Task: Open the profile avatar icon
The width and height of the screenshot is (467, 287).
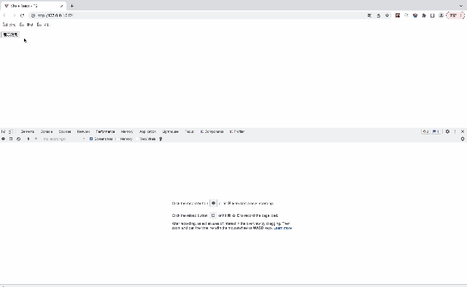Action: coord(441,15)
